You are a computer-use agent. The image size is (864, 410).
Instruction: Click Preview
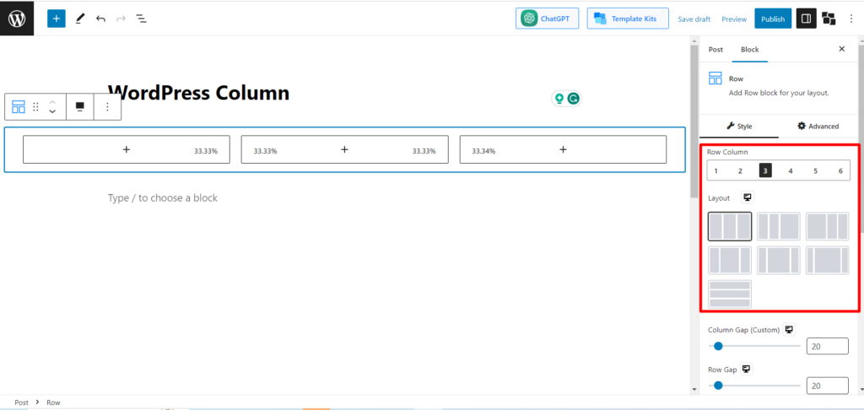[734, 19]
